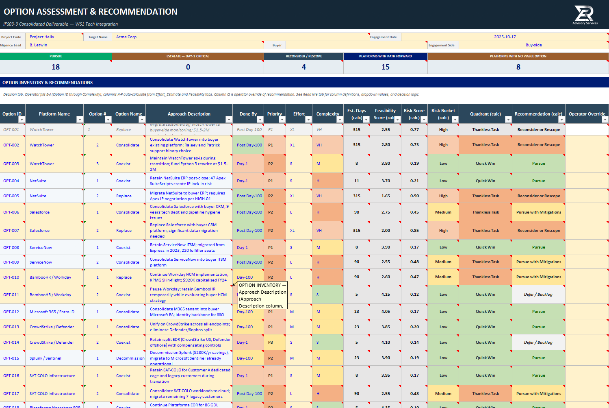Select WatchTower platform cell in OPT-003 row
609x408 pixels.
click(54, 164)
